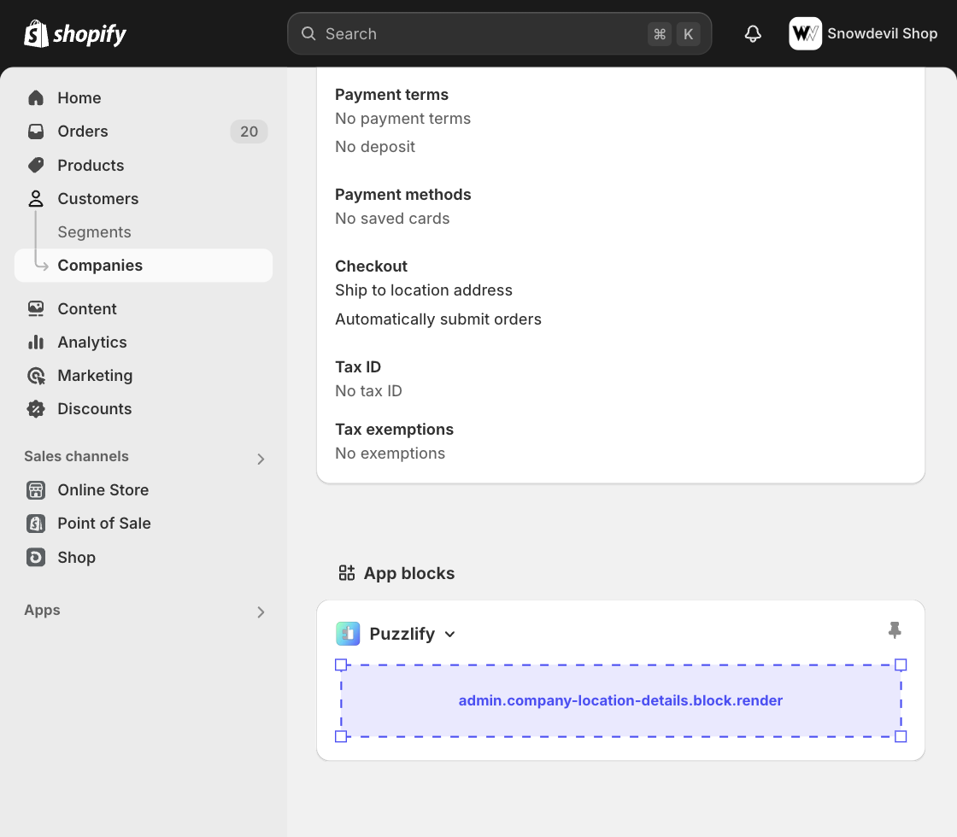Click the admin.company-location-details.block.render placeholder
957x837 pixels.
[x=620, y=701]
